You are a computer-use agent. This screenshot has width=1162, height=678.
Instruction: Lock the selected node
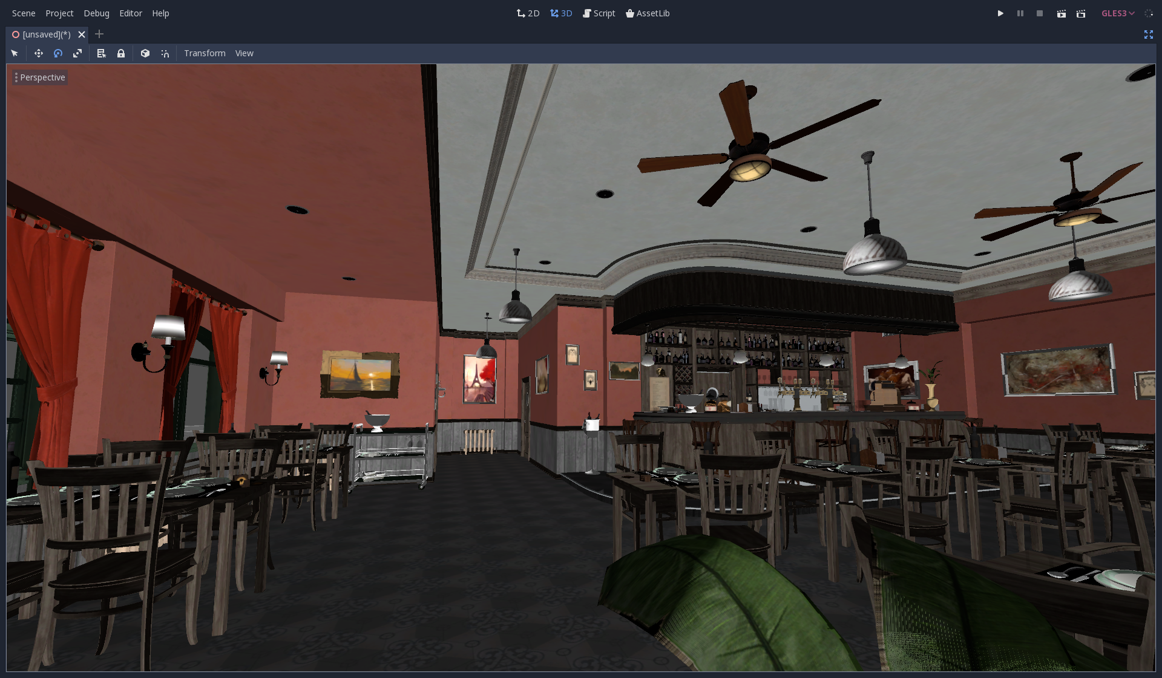point(121,53)
